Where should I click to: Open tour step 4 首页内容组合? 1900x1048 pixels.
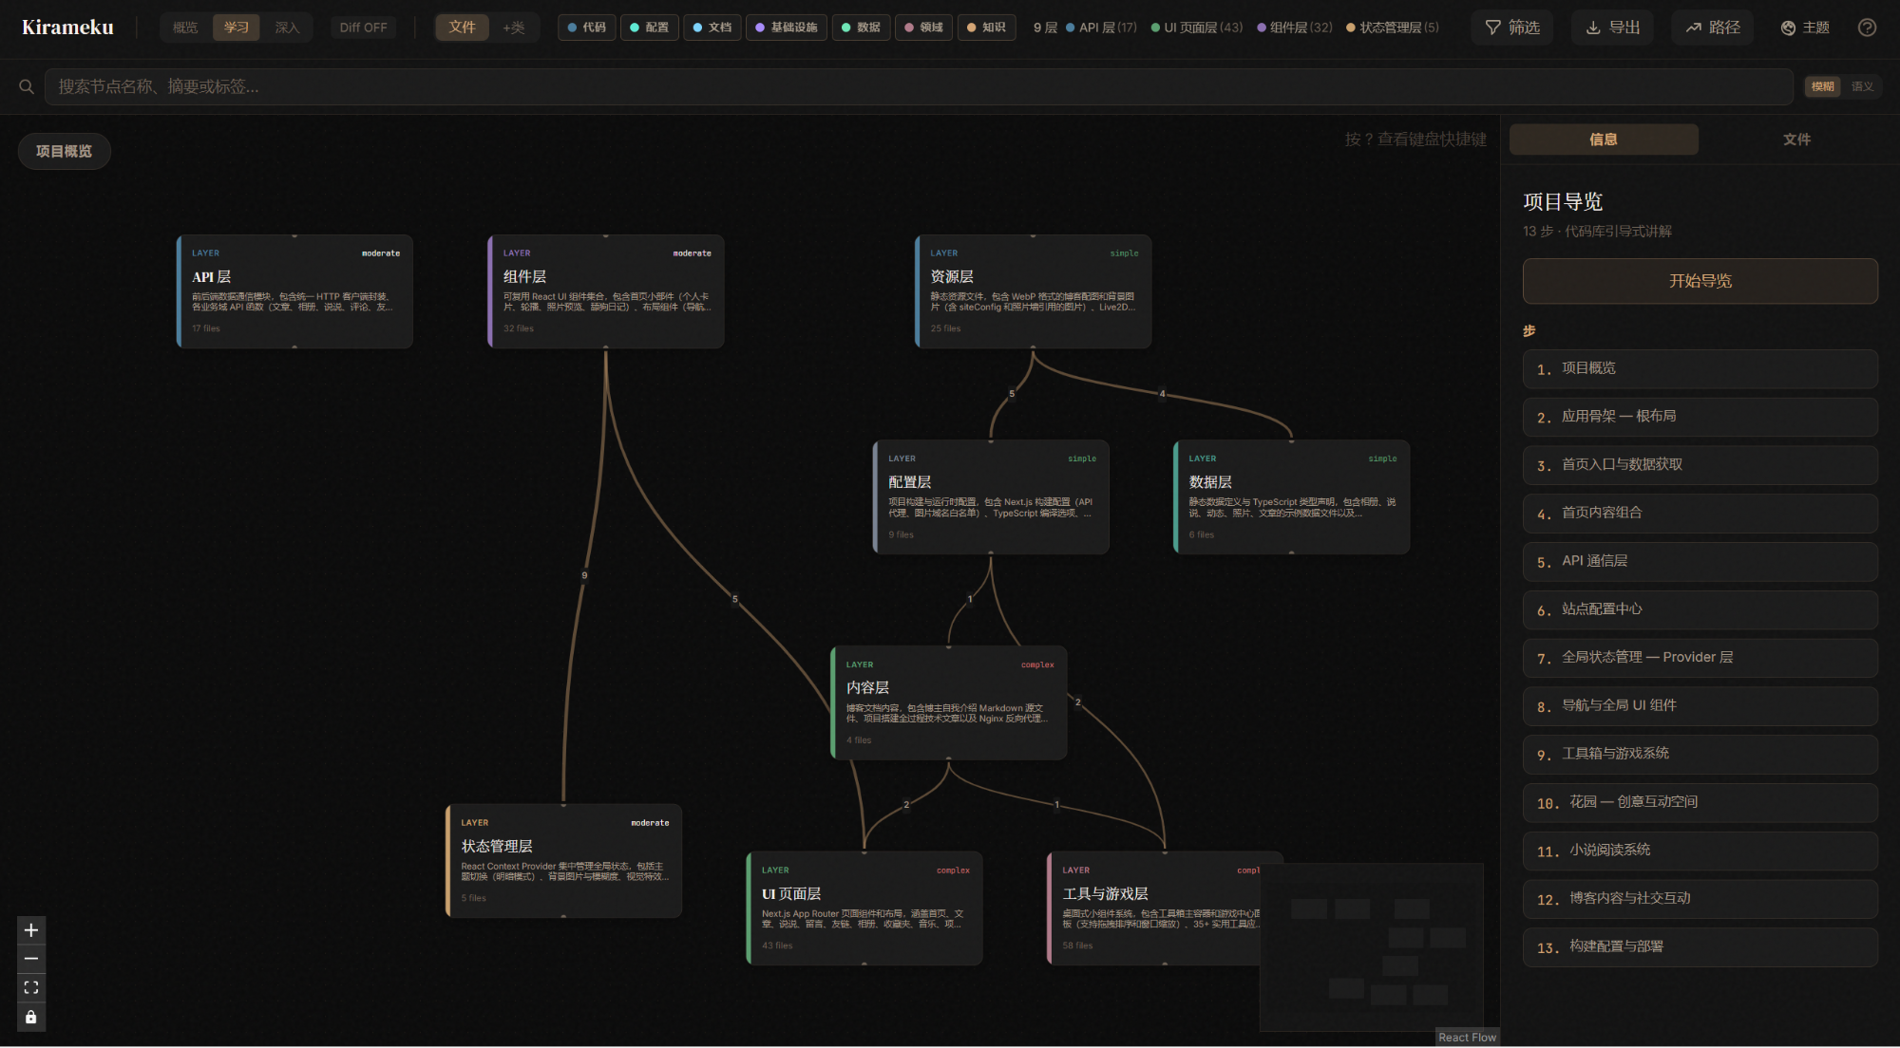coord(1700,513)
